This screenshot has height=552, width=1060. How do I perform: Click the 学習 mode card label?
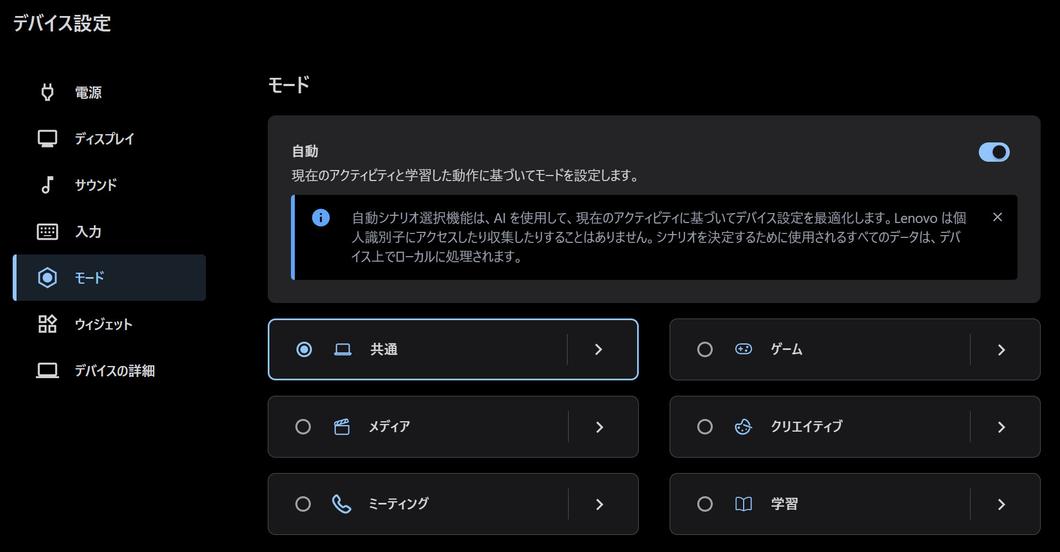784,504
